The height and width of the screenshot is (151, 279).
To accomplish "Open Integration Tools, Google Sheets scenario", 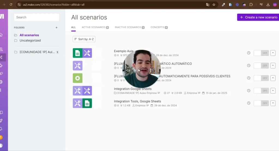I will tap(137, 101).
